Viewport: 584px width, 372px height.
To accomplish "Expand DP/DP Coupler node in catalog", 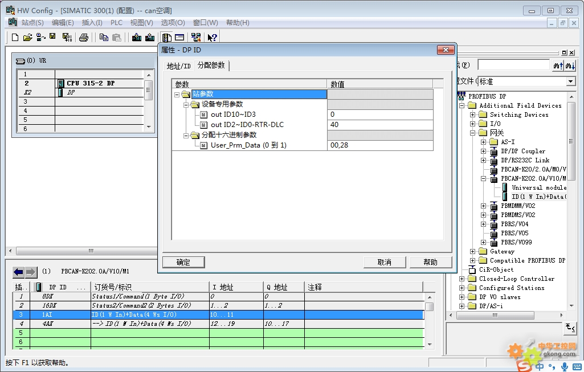I will point(484,151).
